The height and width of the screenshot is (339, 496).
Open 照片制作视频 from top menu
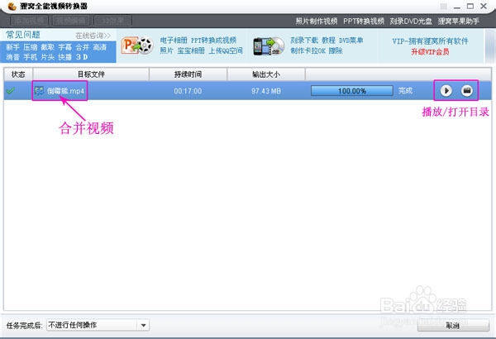coord(317,21)
